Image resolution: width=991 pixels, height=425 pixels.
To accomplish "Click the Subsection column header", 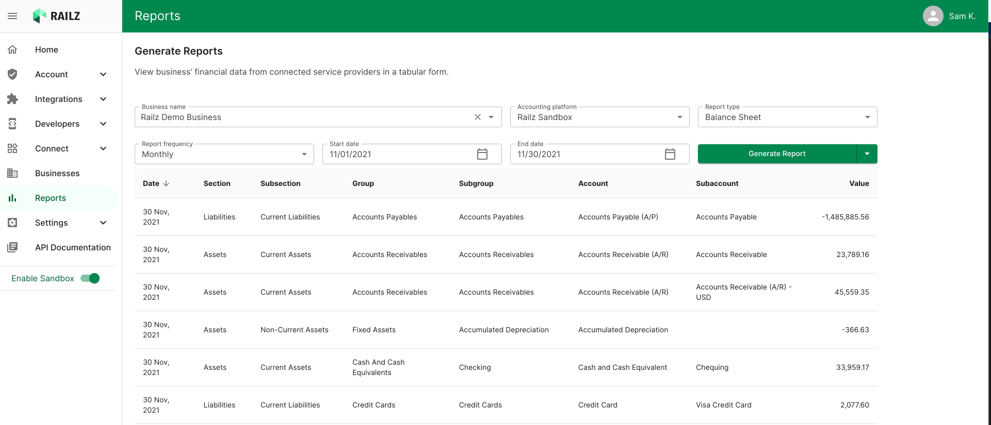I will click(x=280, y=183).
